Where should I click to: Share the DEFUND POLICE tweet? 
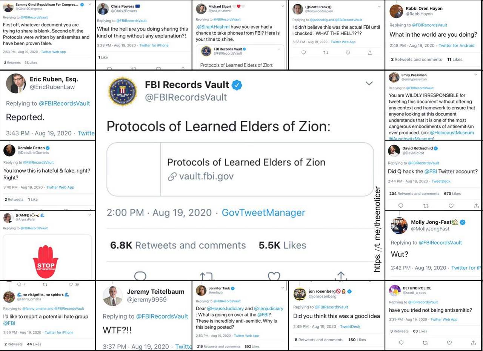[x=473, y=343]
